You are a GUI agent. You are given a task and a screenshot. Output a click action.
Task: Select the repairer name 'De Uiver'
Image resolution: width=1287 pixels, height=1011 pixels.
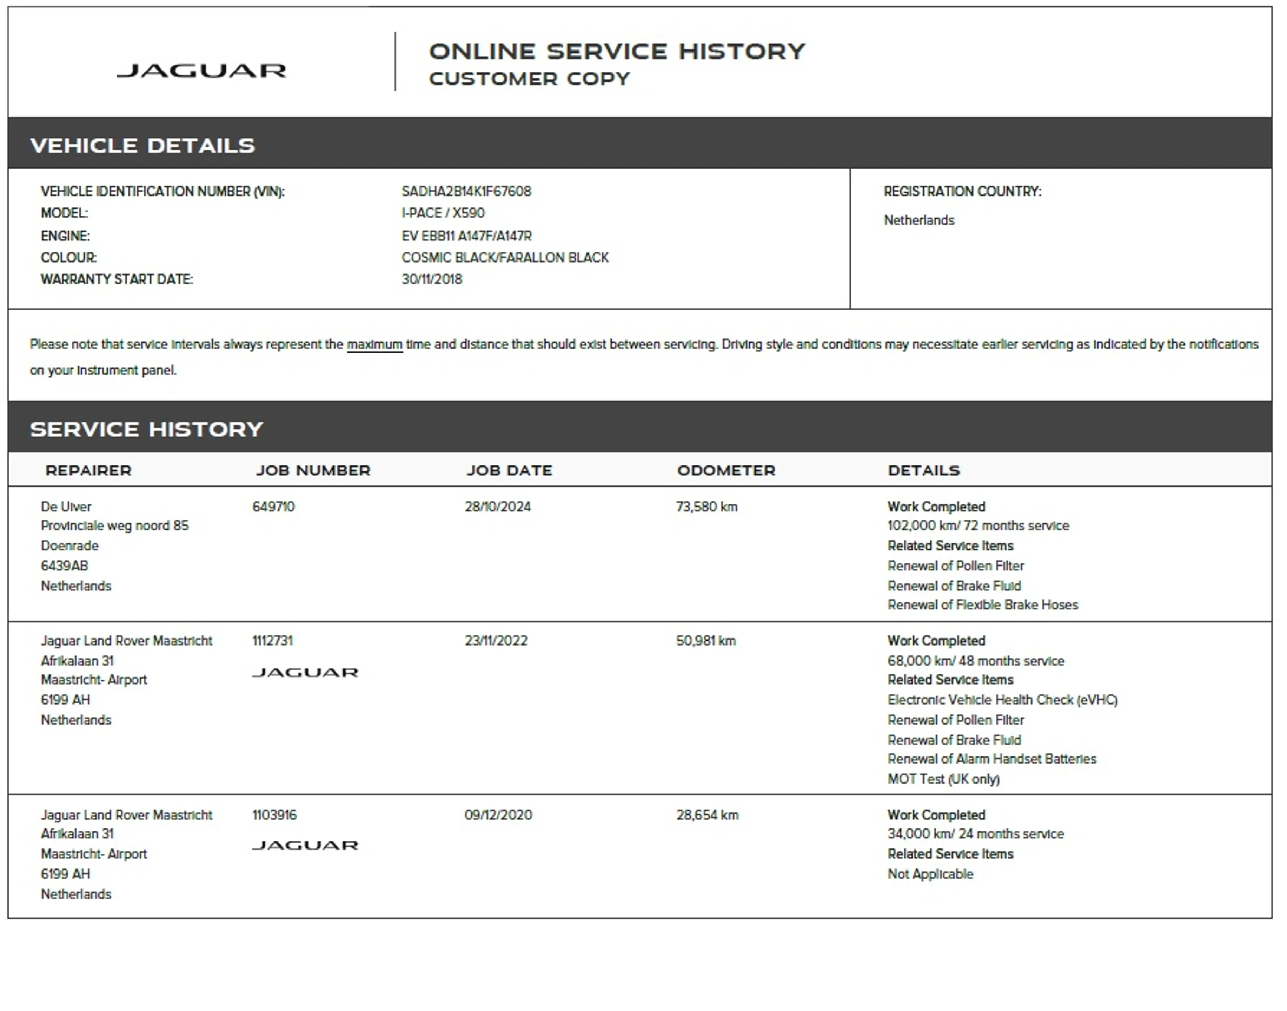tap(66, 507)
